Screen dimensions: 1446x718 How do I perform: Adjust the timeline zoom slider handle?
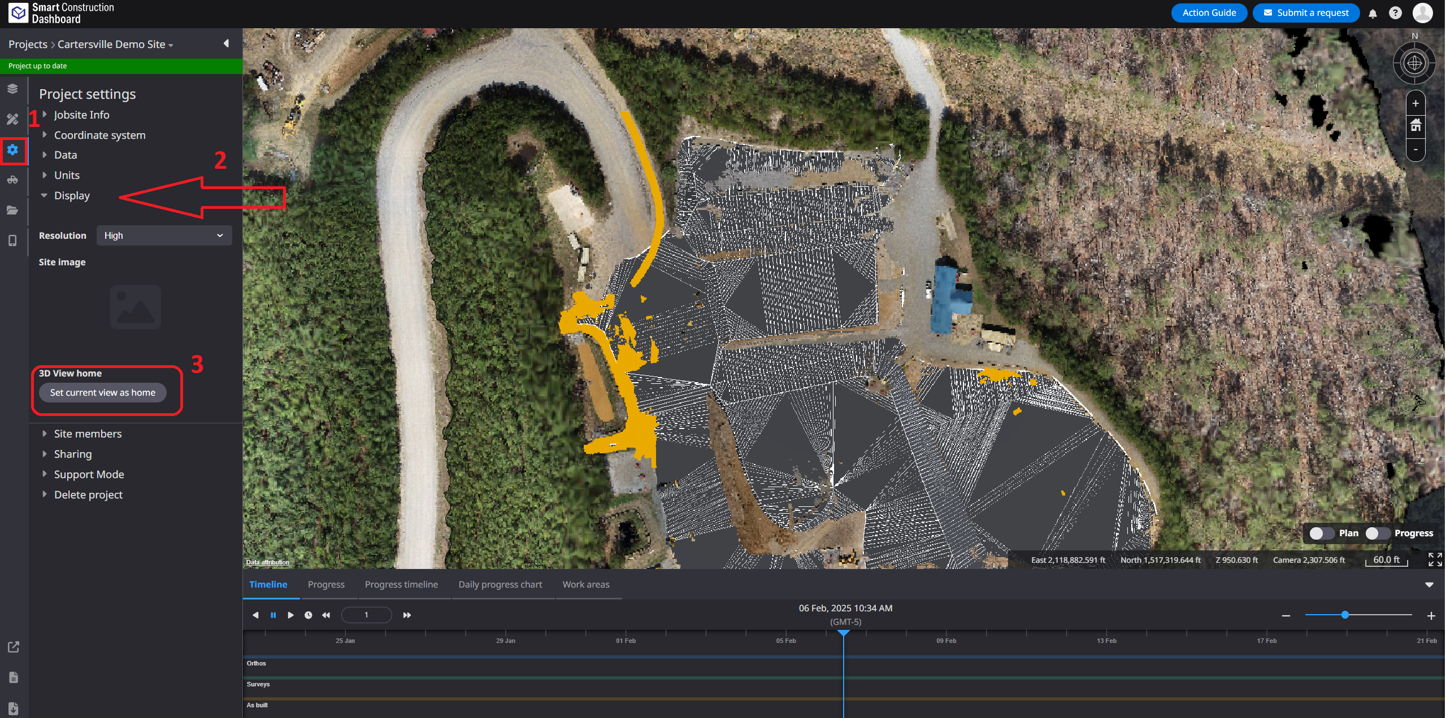pos(1345,615)
